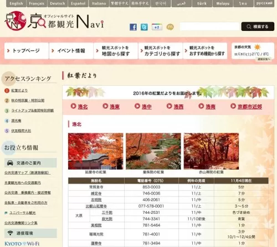Switch language to Français
Image resolution: width=277 pixels, height=247 pixels.
[37, 3]
